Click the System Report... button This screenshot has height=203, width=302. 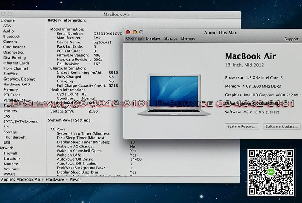tap(242, 126)
